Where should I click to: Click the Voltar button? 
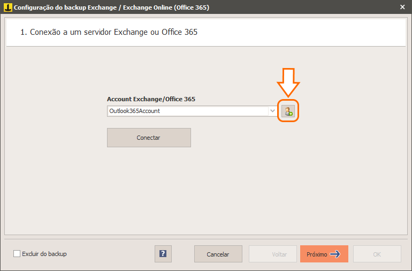[x=273, y=254]
